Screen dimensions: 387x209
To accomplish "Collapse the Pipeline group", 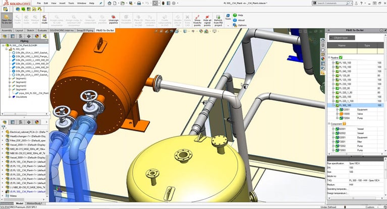I will point(329,57).
